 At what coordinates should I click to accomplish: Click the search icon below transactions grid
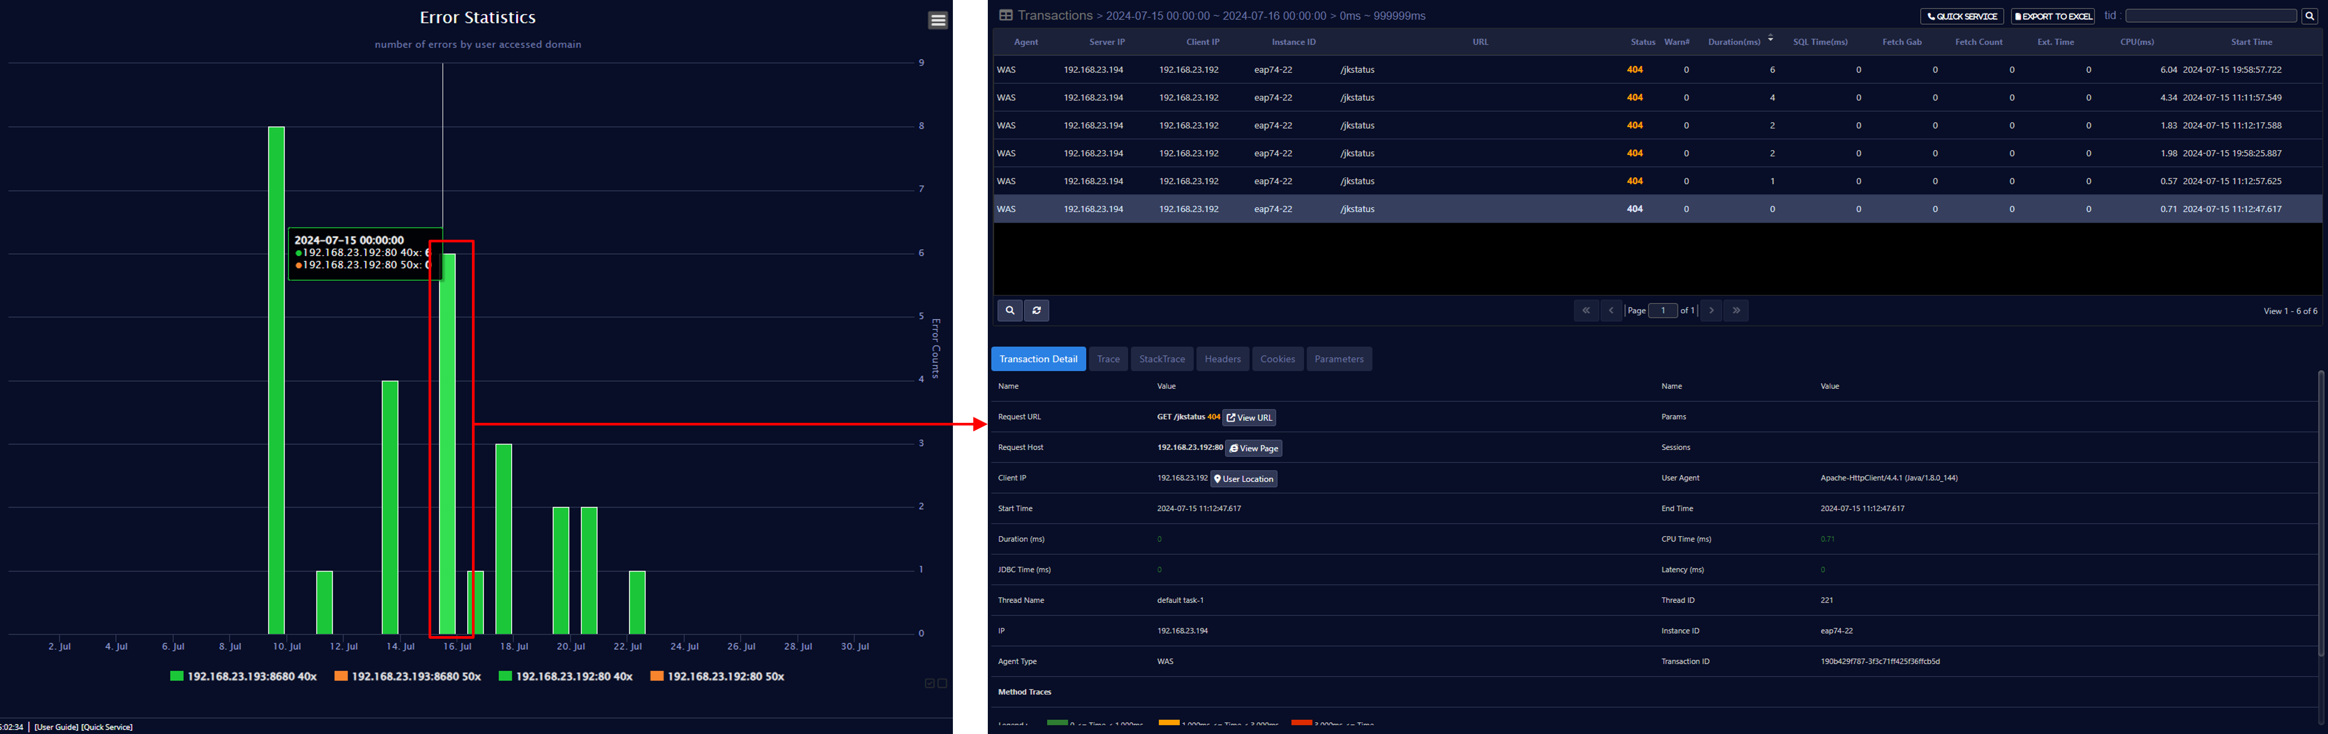(x=1010, y=311)
